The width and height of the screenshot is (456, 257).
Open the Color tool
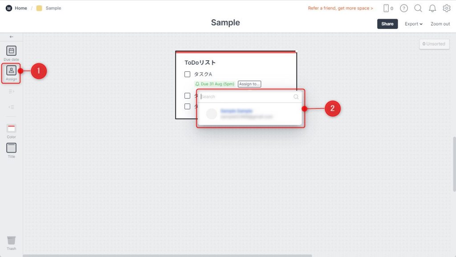pos(11,131)
